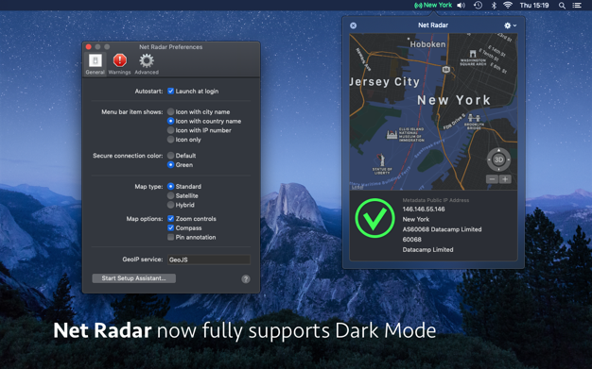This screenshot has height=369, width=592.
Task: Open the Net Radar gear menu
Action: [510, 25]
